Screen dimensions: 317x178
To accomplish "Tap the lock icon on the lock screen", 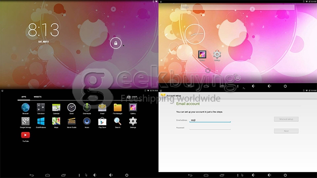I will pyautogui.click(x=116, y=43).
